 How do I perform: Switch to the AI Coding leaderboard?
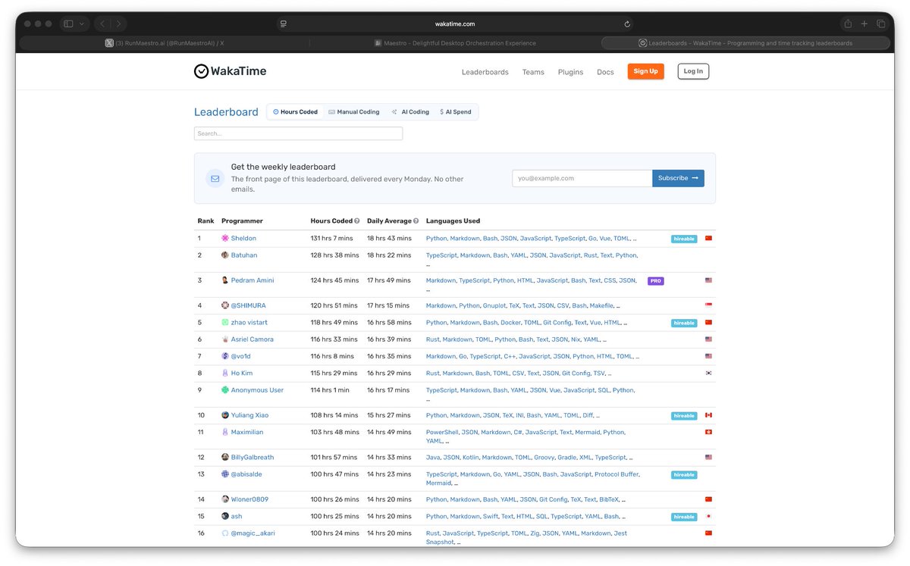pos(410,112)
